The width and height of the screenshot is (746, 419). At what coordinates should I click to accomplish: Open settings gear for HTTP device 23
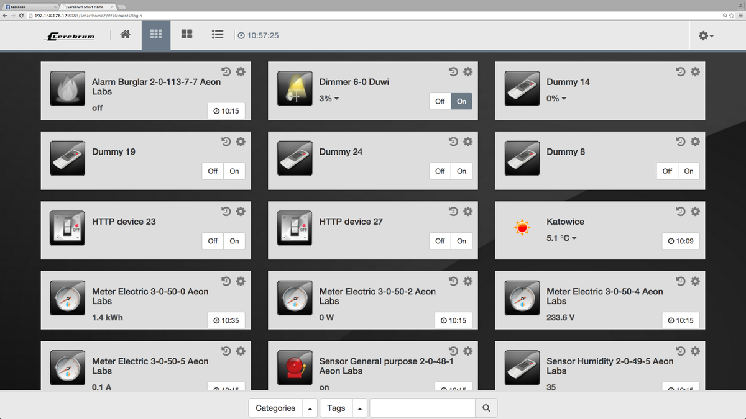[x=241, y=212]
